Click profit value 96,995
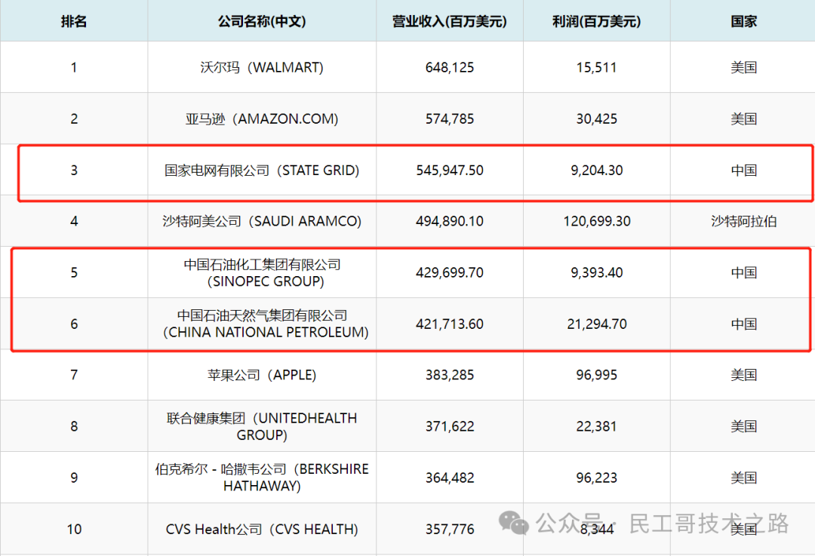 (596, 375)
